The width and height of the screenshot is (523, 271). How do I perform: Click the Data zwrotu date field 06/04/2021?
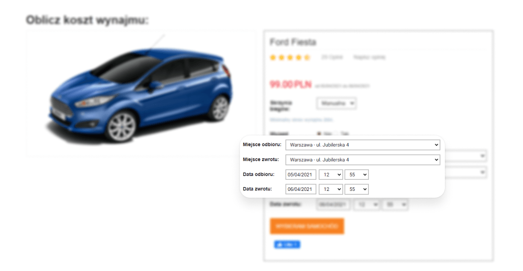(301, 189)
